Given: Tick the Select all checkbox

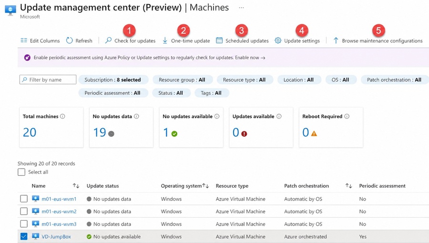Looking at the screenshot, I should coord(21,172).
